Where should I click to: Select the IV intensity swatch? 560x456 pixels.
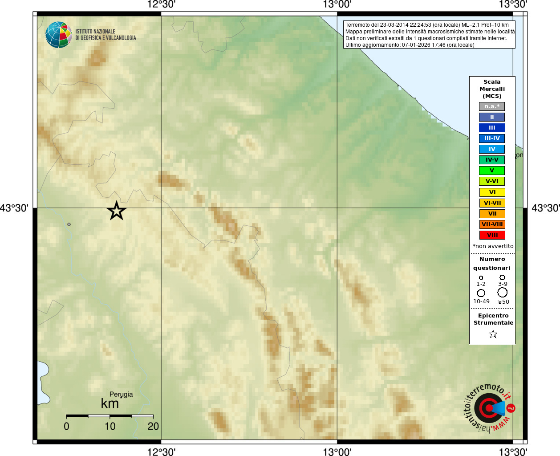coord(492,149)
